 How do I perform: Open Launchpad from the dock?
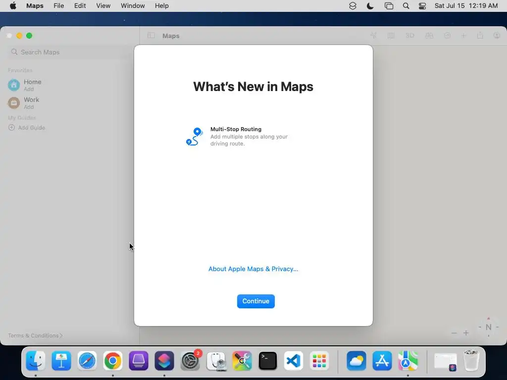click(x=319, y=361)
